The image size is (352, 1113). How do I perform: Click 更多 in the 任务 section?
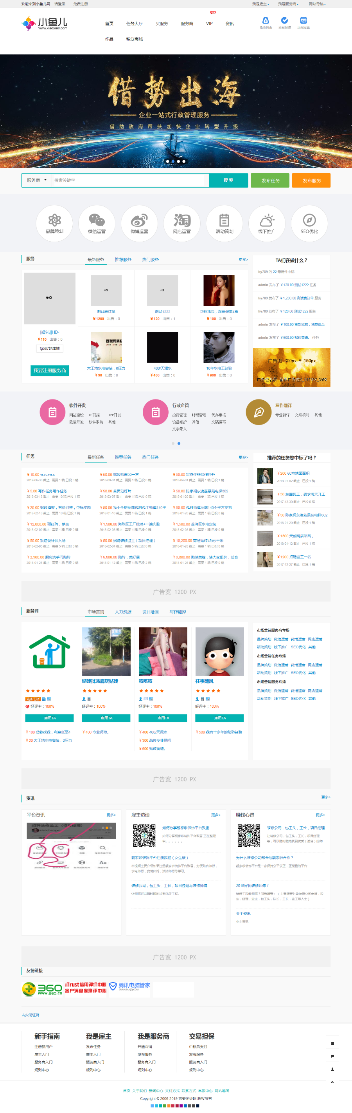(243, 457)
